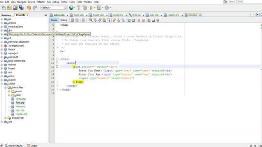Open the dropdown arrow next to Run Project
The image size is (262, 147).
[95, 8]
